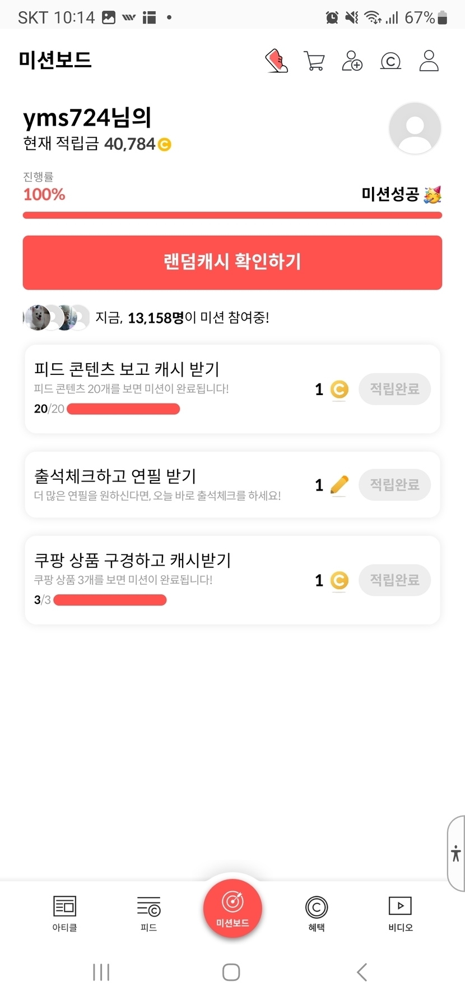
Task: Open the 비디오 tab
Action: point(400,913)
